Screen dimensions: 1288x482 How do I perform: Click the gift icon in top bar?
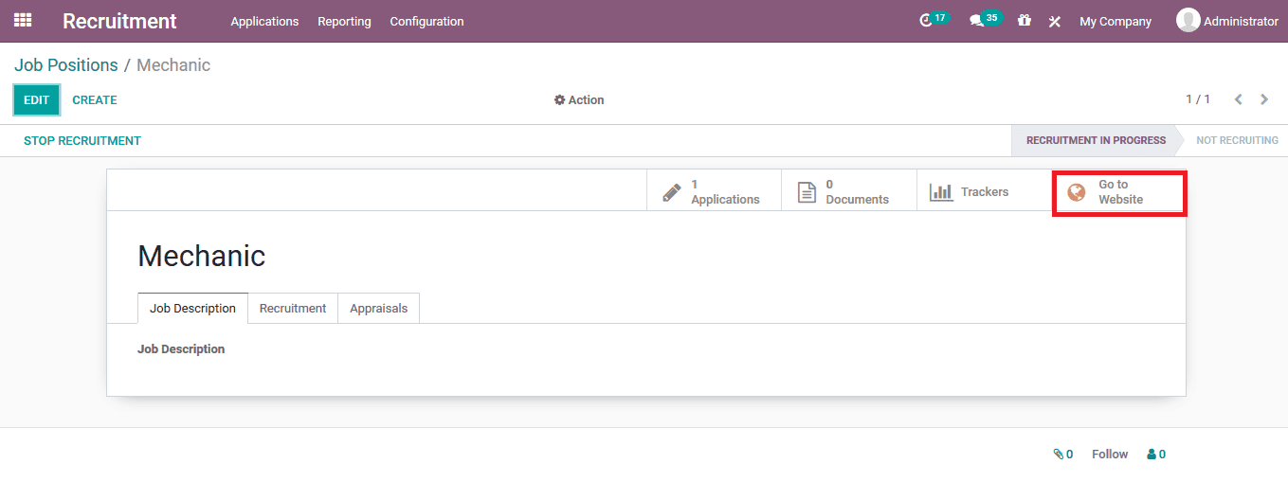coord(1024,20)
